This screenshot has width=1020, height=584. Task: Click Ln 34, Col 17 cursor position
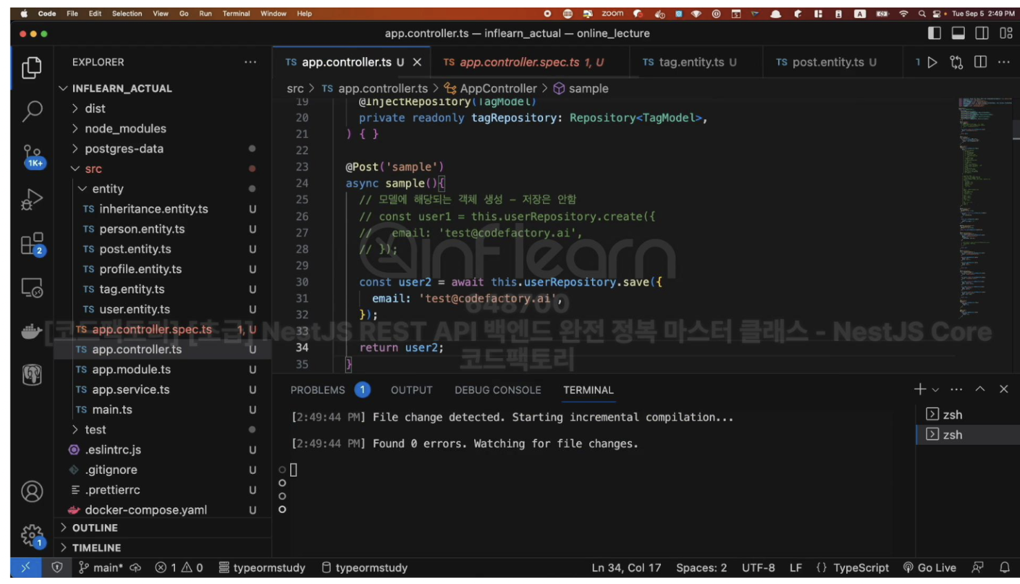tap(626, 567)
